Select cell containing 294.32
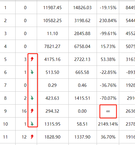The width and height of the screenshot is (135, 145). point(53,111)
